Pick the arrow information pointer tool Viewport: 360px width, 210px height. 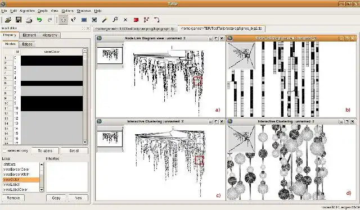74,20
